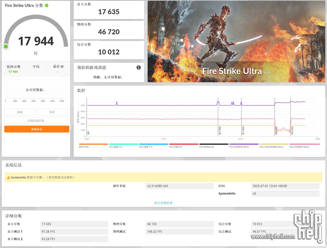Select the purple CPU 时钟频率 legend bar
327x248 pixels.
[x=244, y=144]
